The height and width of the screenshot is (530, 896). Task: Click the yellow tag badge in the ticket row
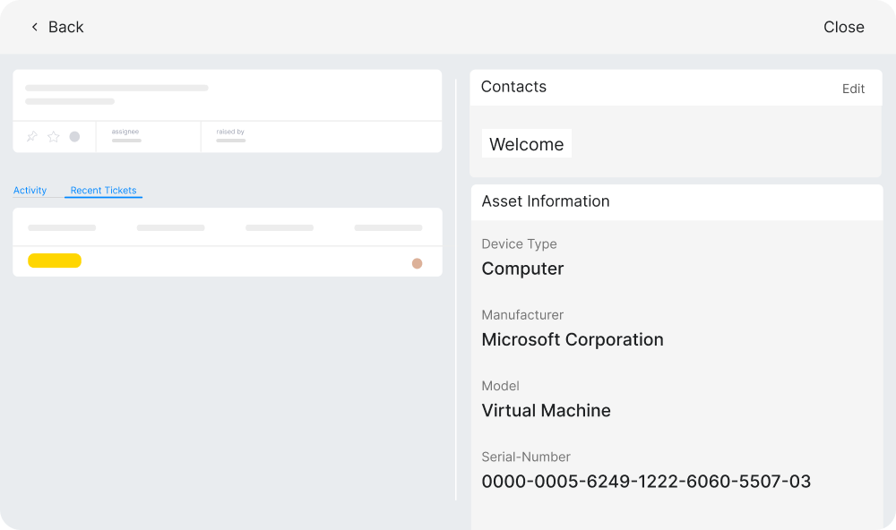[54, 261]
